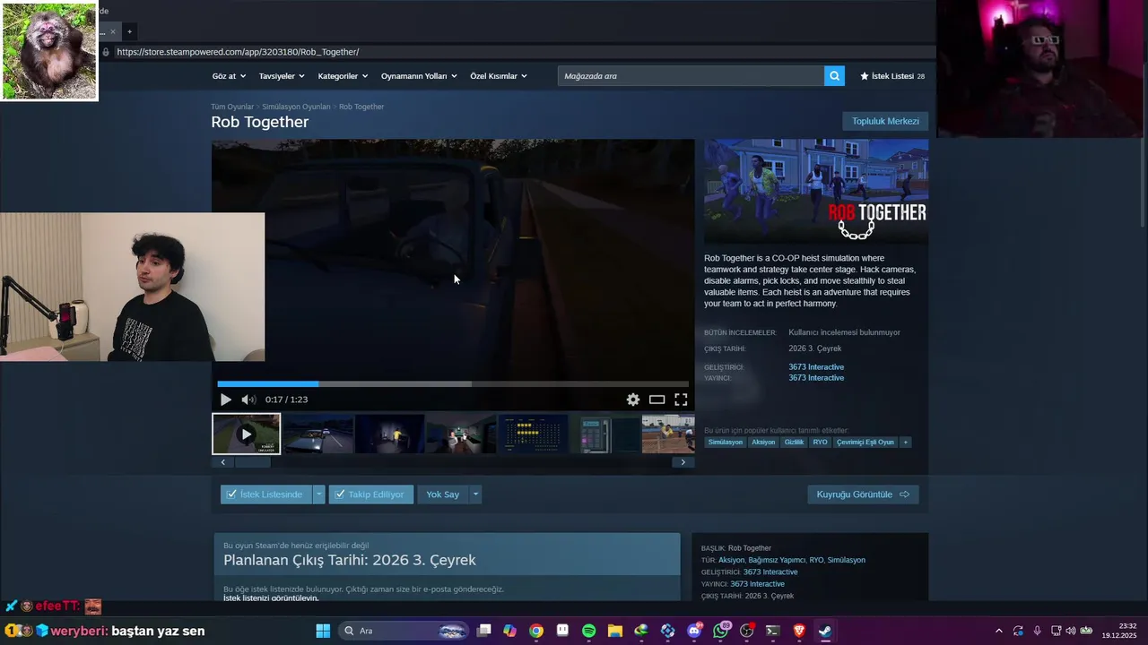1148x645 pixels.
Task: Expand the Kategoriler menu
Action: (343, 76)
